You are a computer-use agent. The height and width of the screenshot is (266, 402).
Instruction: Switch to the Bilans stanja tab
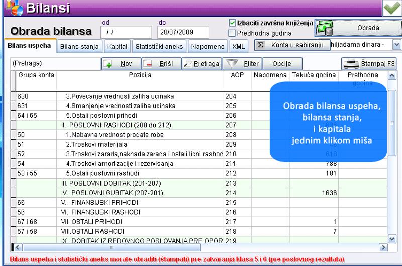click(79, 46)
